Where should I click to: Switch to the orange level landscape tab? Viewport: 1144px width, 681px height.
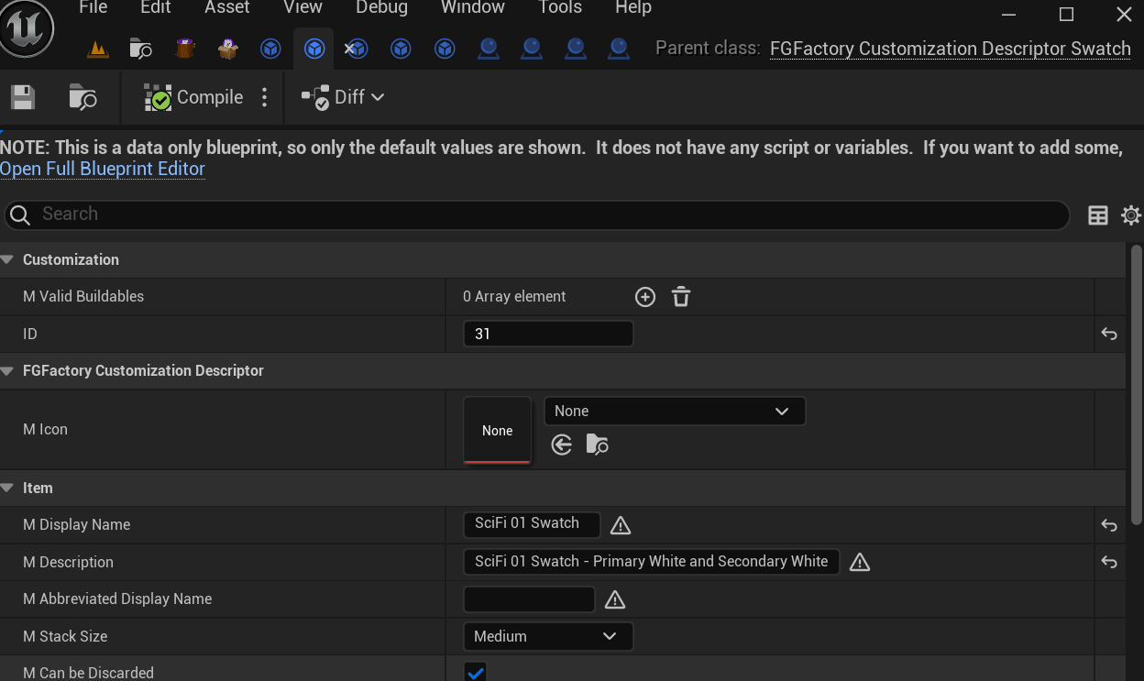point(98,49)
